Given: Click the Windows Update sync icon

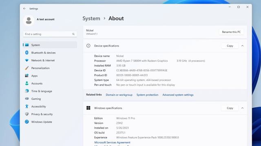Looking at the screenshot, I should [27, 122].
